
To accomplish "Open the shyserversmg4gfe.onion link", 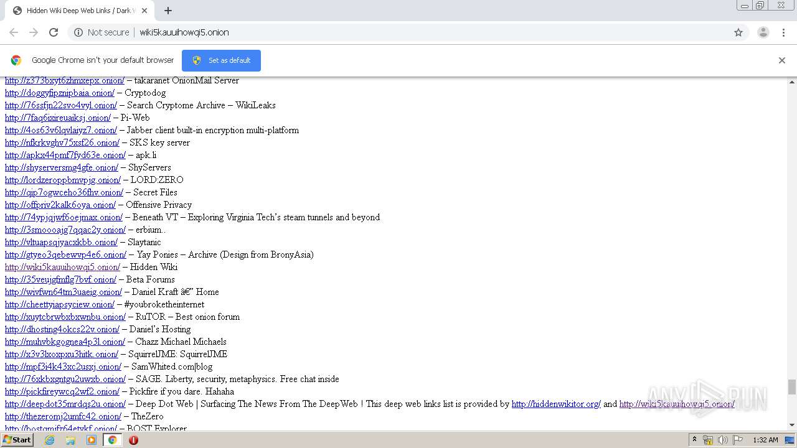I will (62, 167).
